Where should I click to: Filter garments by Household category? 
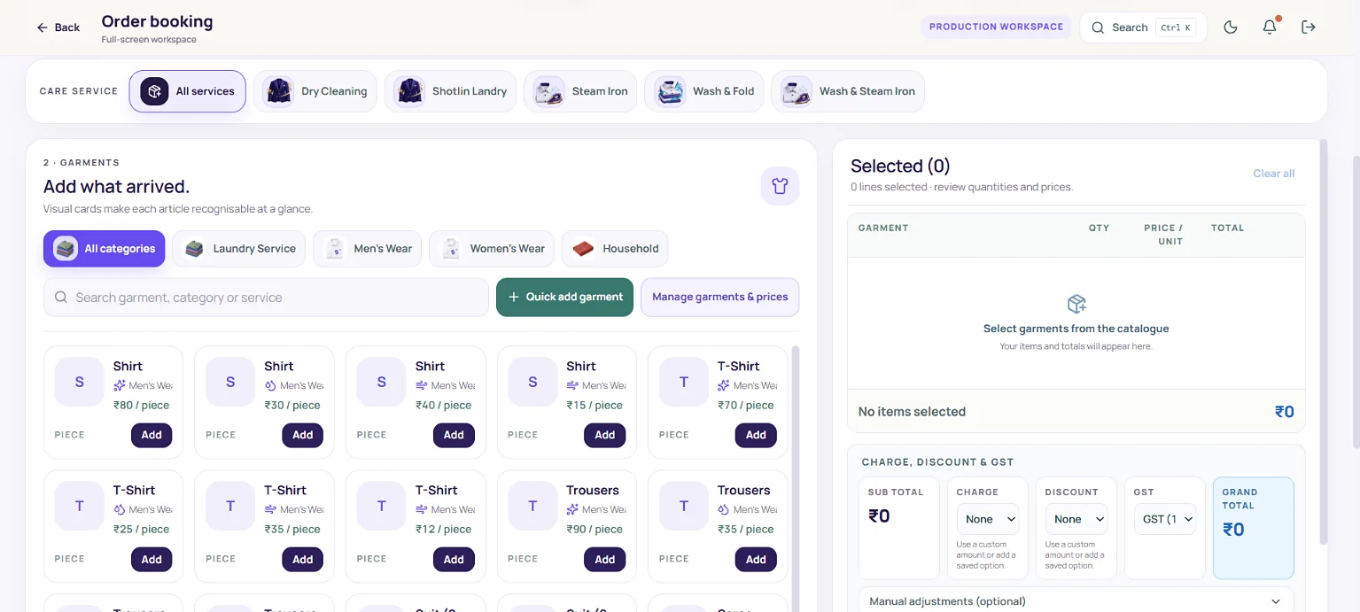615,249
